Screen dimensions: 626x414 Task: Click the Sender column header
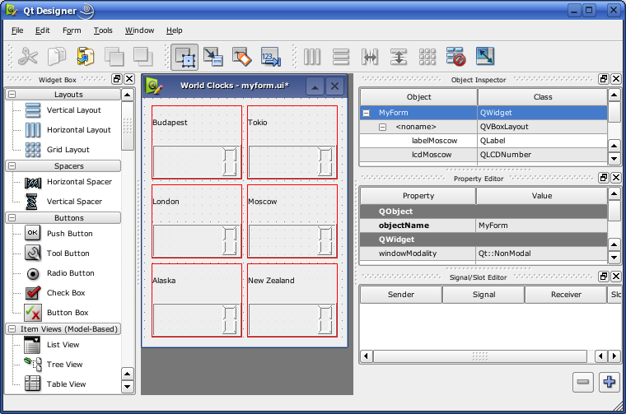[401, 295]
